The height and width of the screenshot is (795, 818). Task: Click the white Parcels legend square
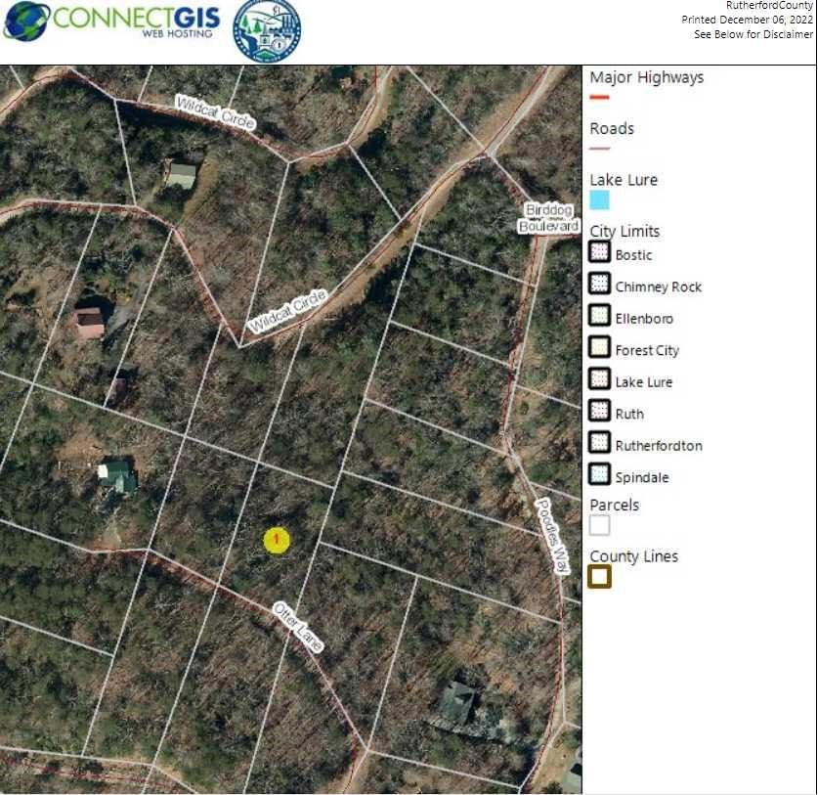600,526
